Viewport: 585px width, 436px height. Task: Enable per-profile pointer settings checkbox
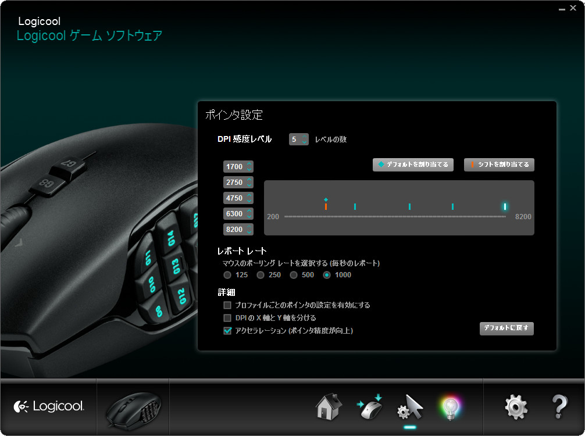click(227, 305)
